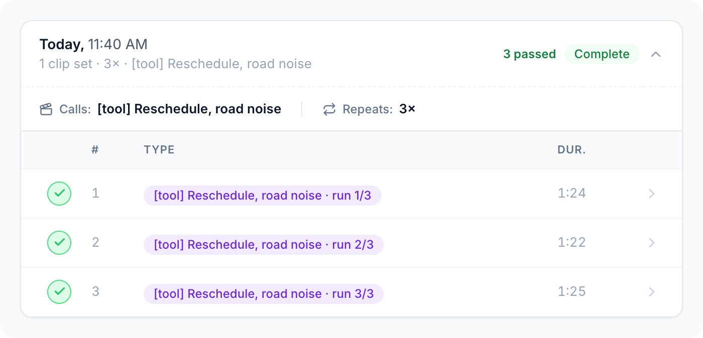
Task: Click the TYPE column header
Action: pos(159,150)
